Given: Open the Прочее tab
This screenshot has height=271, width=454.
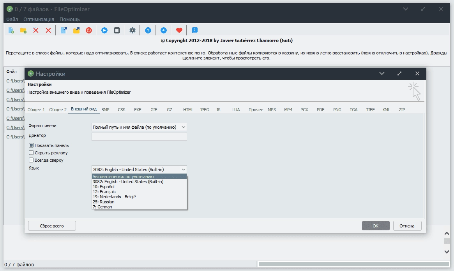Looking at the screenshot, I should [x=256, y=110].
